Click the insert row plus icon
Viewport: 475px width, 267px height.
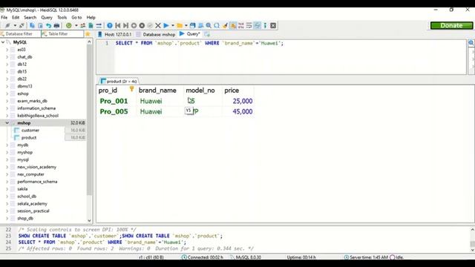coord(134,26)
